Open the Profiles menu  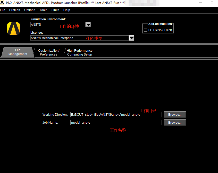tap(15, 10)
